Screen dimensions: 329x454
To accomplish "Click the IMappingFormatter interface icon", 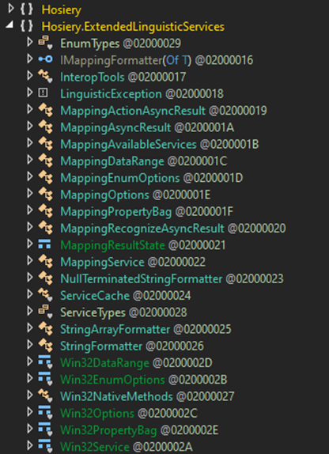I will pos(45,59).
